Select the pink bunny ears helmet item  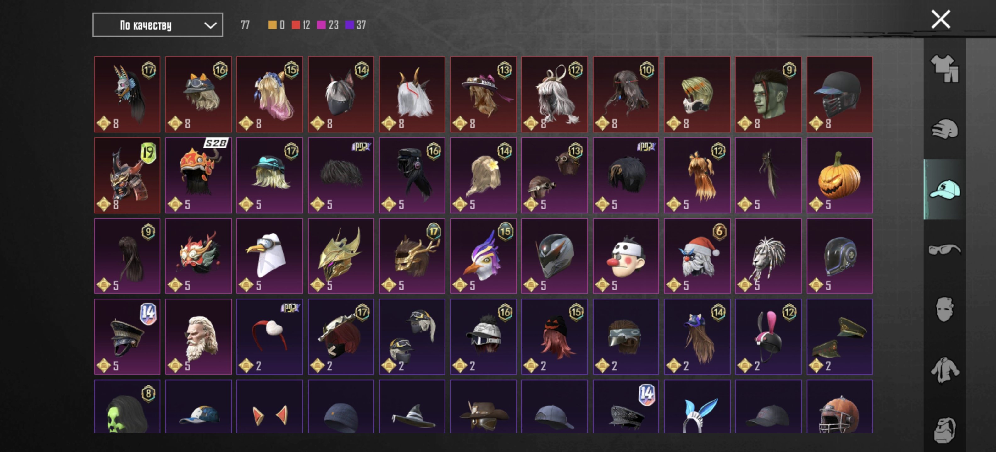tap(768, 337)
